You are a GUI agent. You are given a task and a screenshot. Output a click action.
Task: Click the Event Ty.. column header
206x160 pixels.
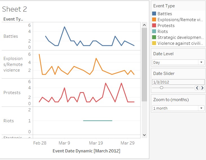point(13,19)
